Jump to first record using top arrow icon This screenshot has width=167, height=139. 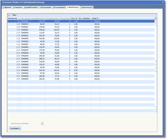(156, 21)
